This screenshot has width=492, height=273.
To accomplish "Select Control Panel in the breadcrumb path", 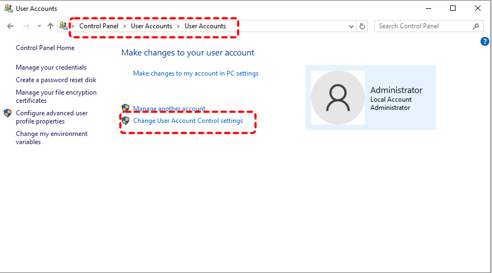I will 98,26.
